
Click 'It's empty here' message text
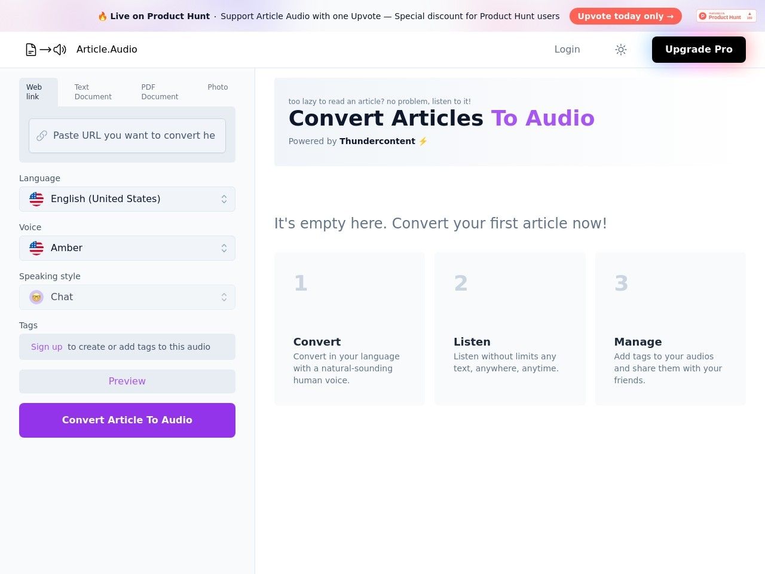(x=440, y=224)
